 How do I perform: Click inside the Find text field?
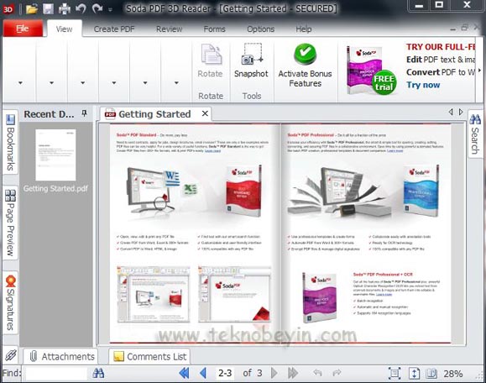point(56,373)
